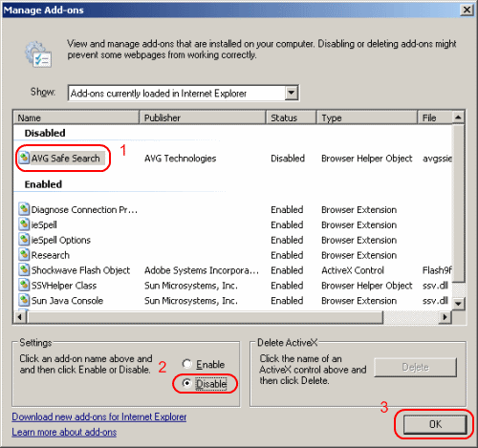This screenshot has height=448, width=478.
Task: Click Browser Helper Object type in AVG row
Action: pyautogui.click(x=367, y=159)
